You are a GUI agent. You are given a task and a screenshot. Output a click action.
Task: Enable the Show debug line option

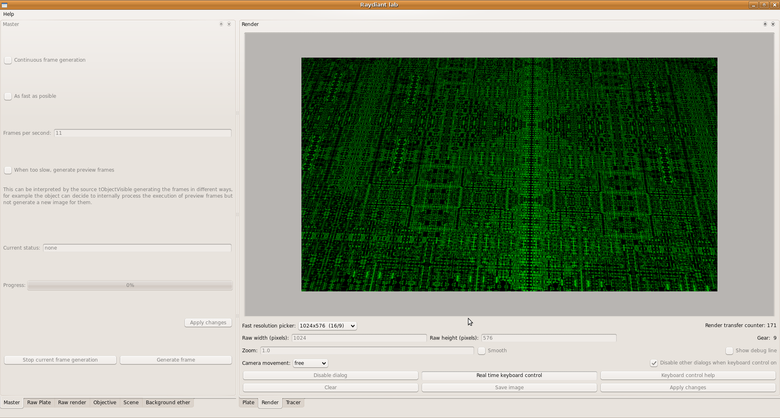coord(729,351)
